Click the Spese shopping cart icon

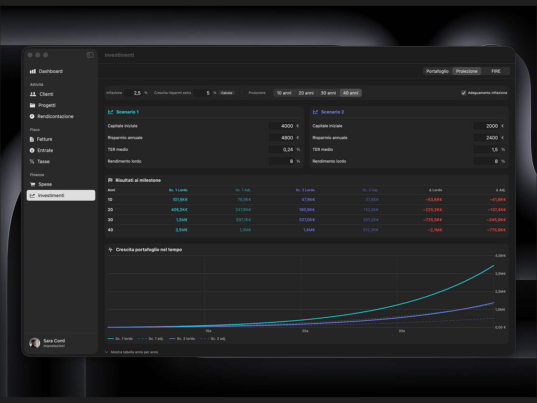(x=33, y=184)
